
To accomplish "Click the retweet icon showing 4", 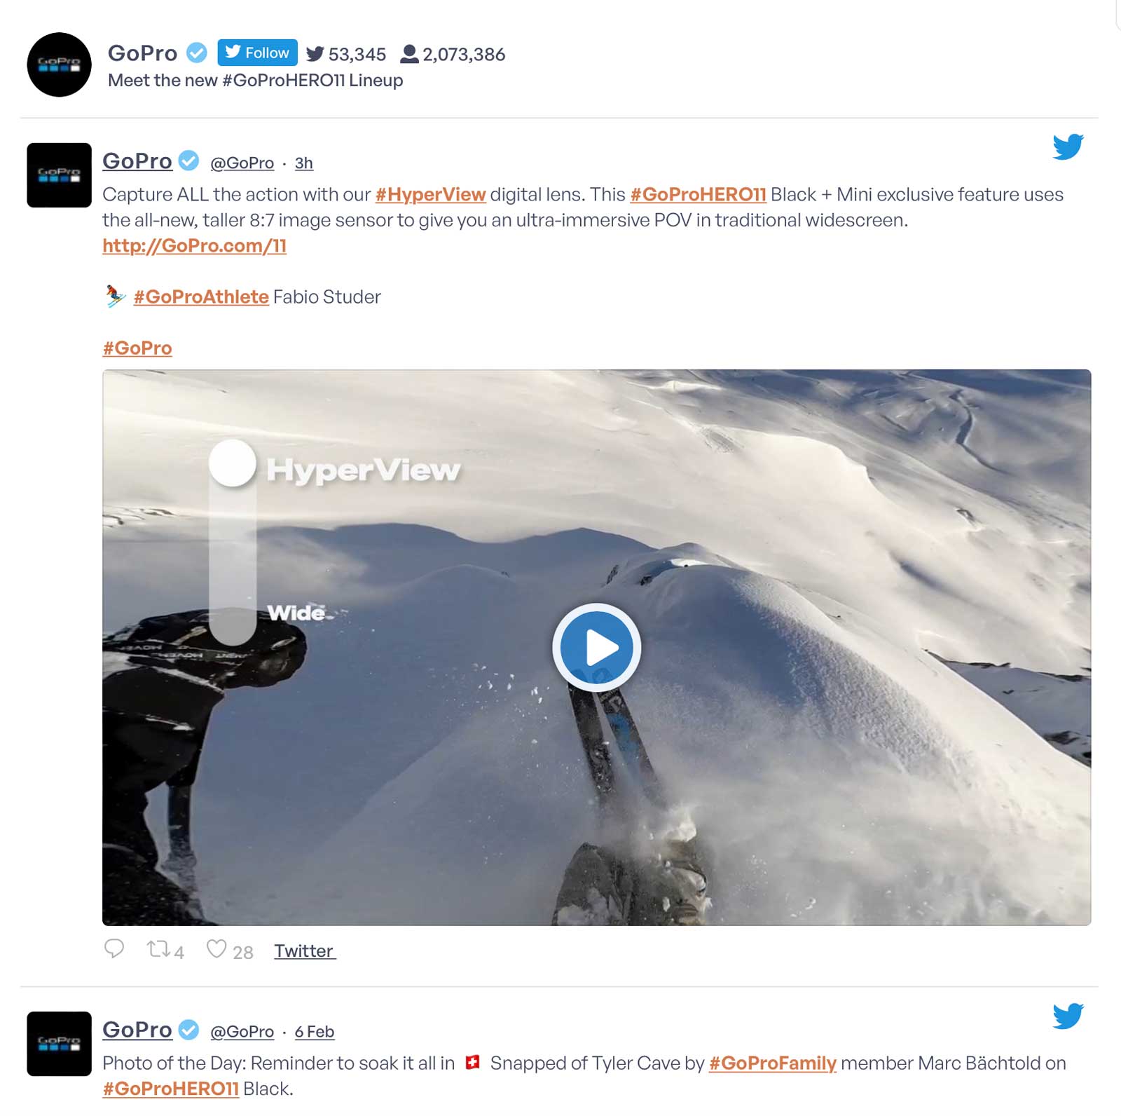I will point(158,949).
